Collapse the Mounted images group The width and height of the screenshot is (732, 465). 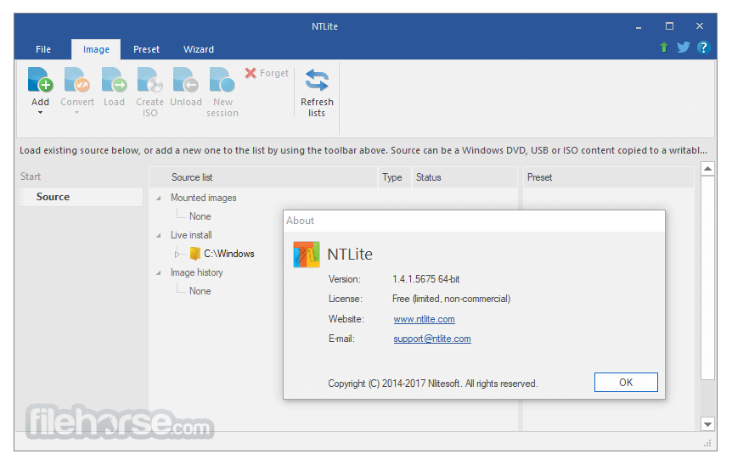pyautogui.click(x=159, y=199)
